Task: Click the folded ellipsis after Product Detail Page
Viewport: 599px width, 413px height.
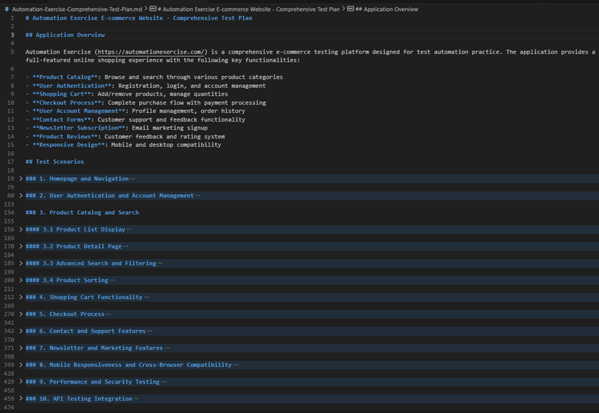Action: (x=125, y=247)
